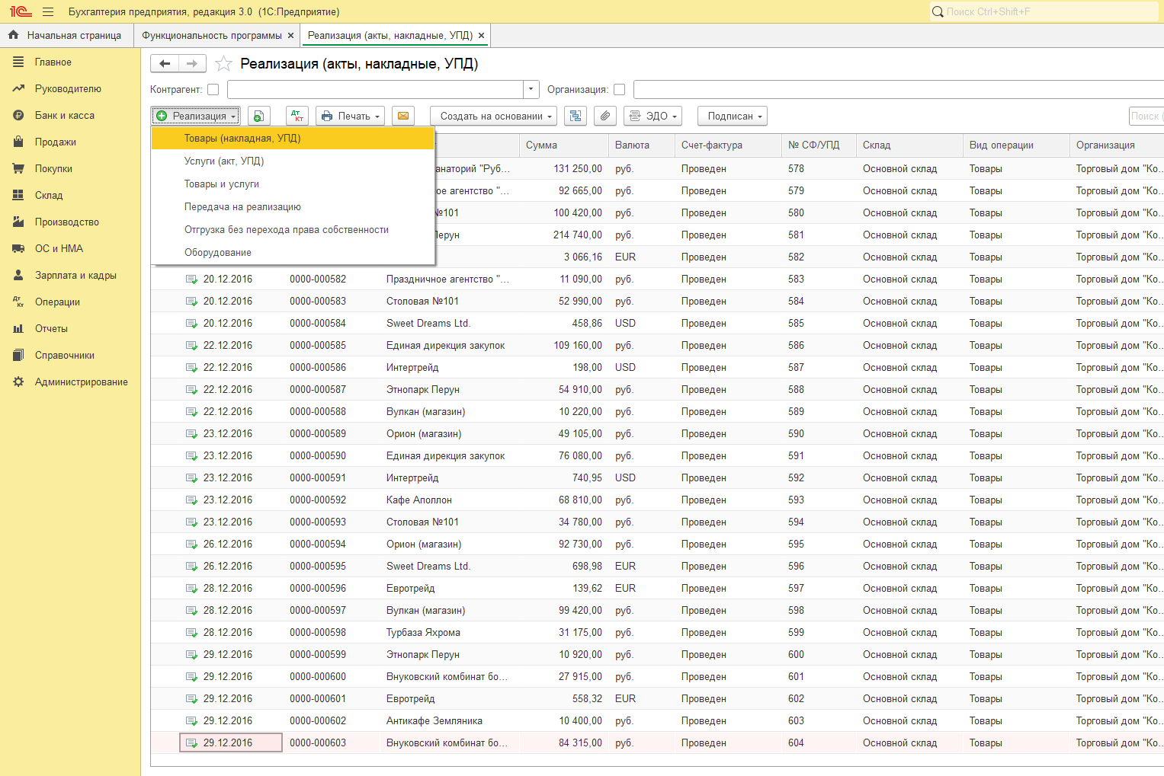1164x776 pixels.
Task: Click the paperclip attached files icon
Action: (x=604, y=117)
